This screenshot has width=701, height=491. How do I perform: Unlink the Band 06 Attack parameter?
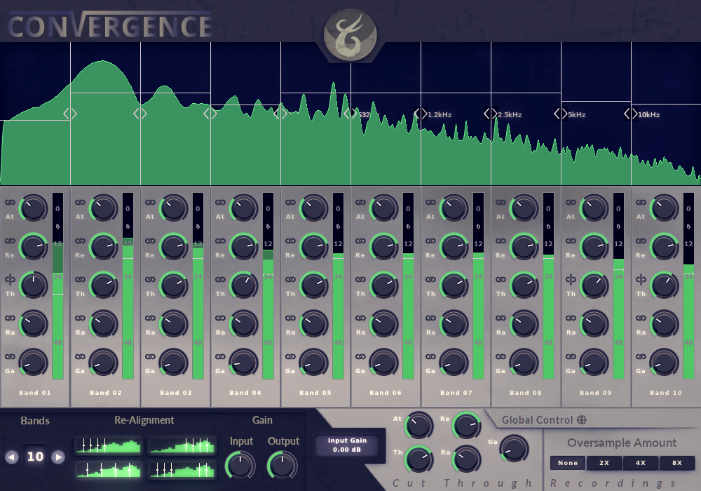point(360,203)
